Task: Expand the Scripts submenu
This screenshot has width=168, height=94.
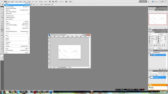Action: 17,44
